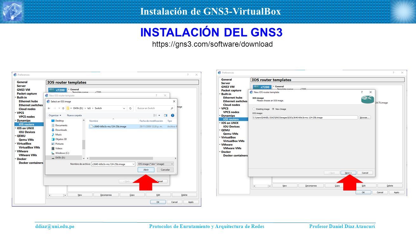Click Cancelar in the file dialog
This screenshot has height=234, width=416.
[165, 170]
